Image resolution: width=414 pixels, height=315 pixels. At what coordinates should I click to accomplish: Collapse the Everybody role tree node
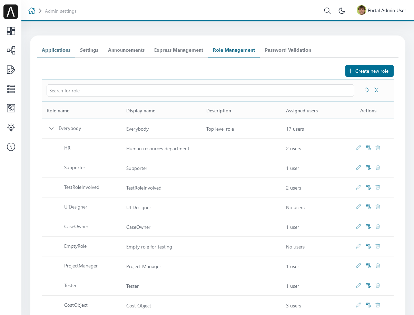coord(51,129)
